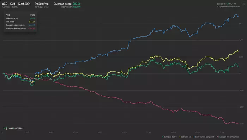The width and height of the screenshot is (247, 140).
Task: Toggle the 'Всего по EV' legend series
Action: tap(185, 137)
